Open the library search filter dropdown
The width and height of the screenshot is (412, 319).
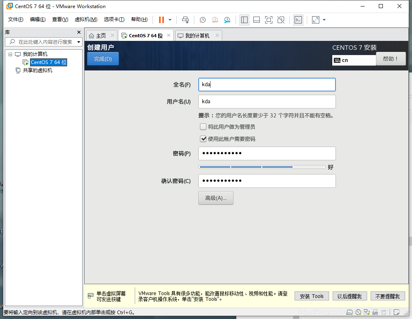pyautogui.click(x=79, y=42)
